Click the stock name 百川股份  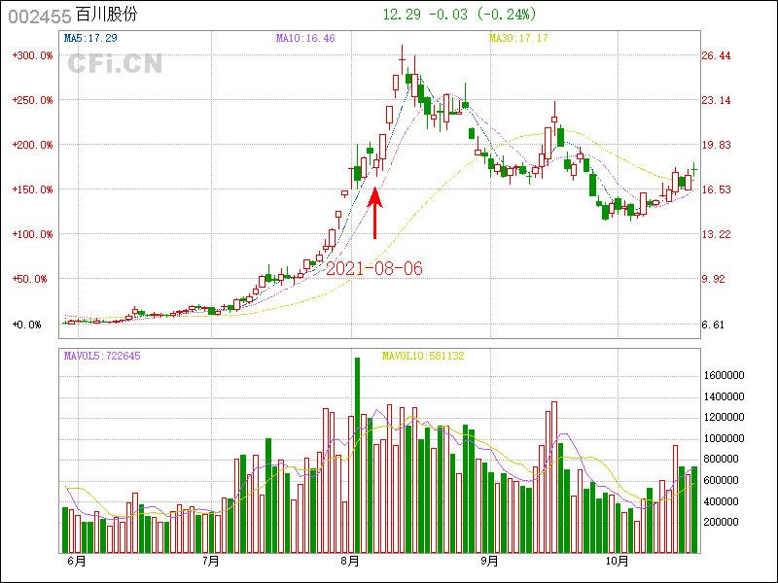pyautogui.click(x=111, y=16)
